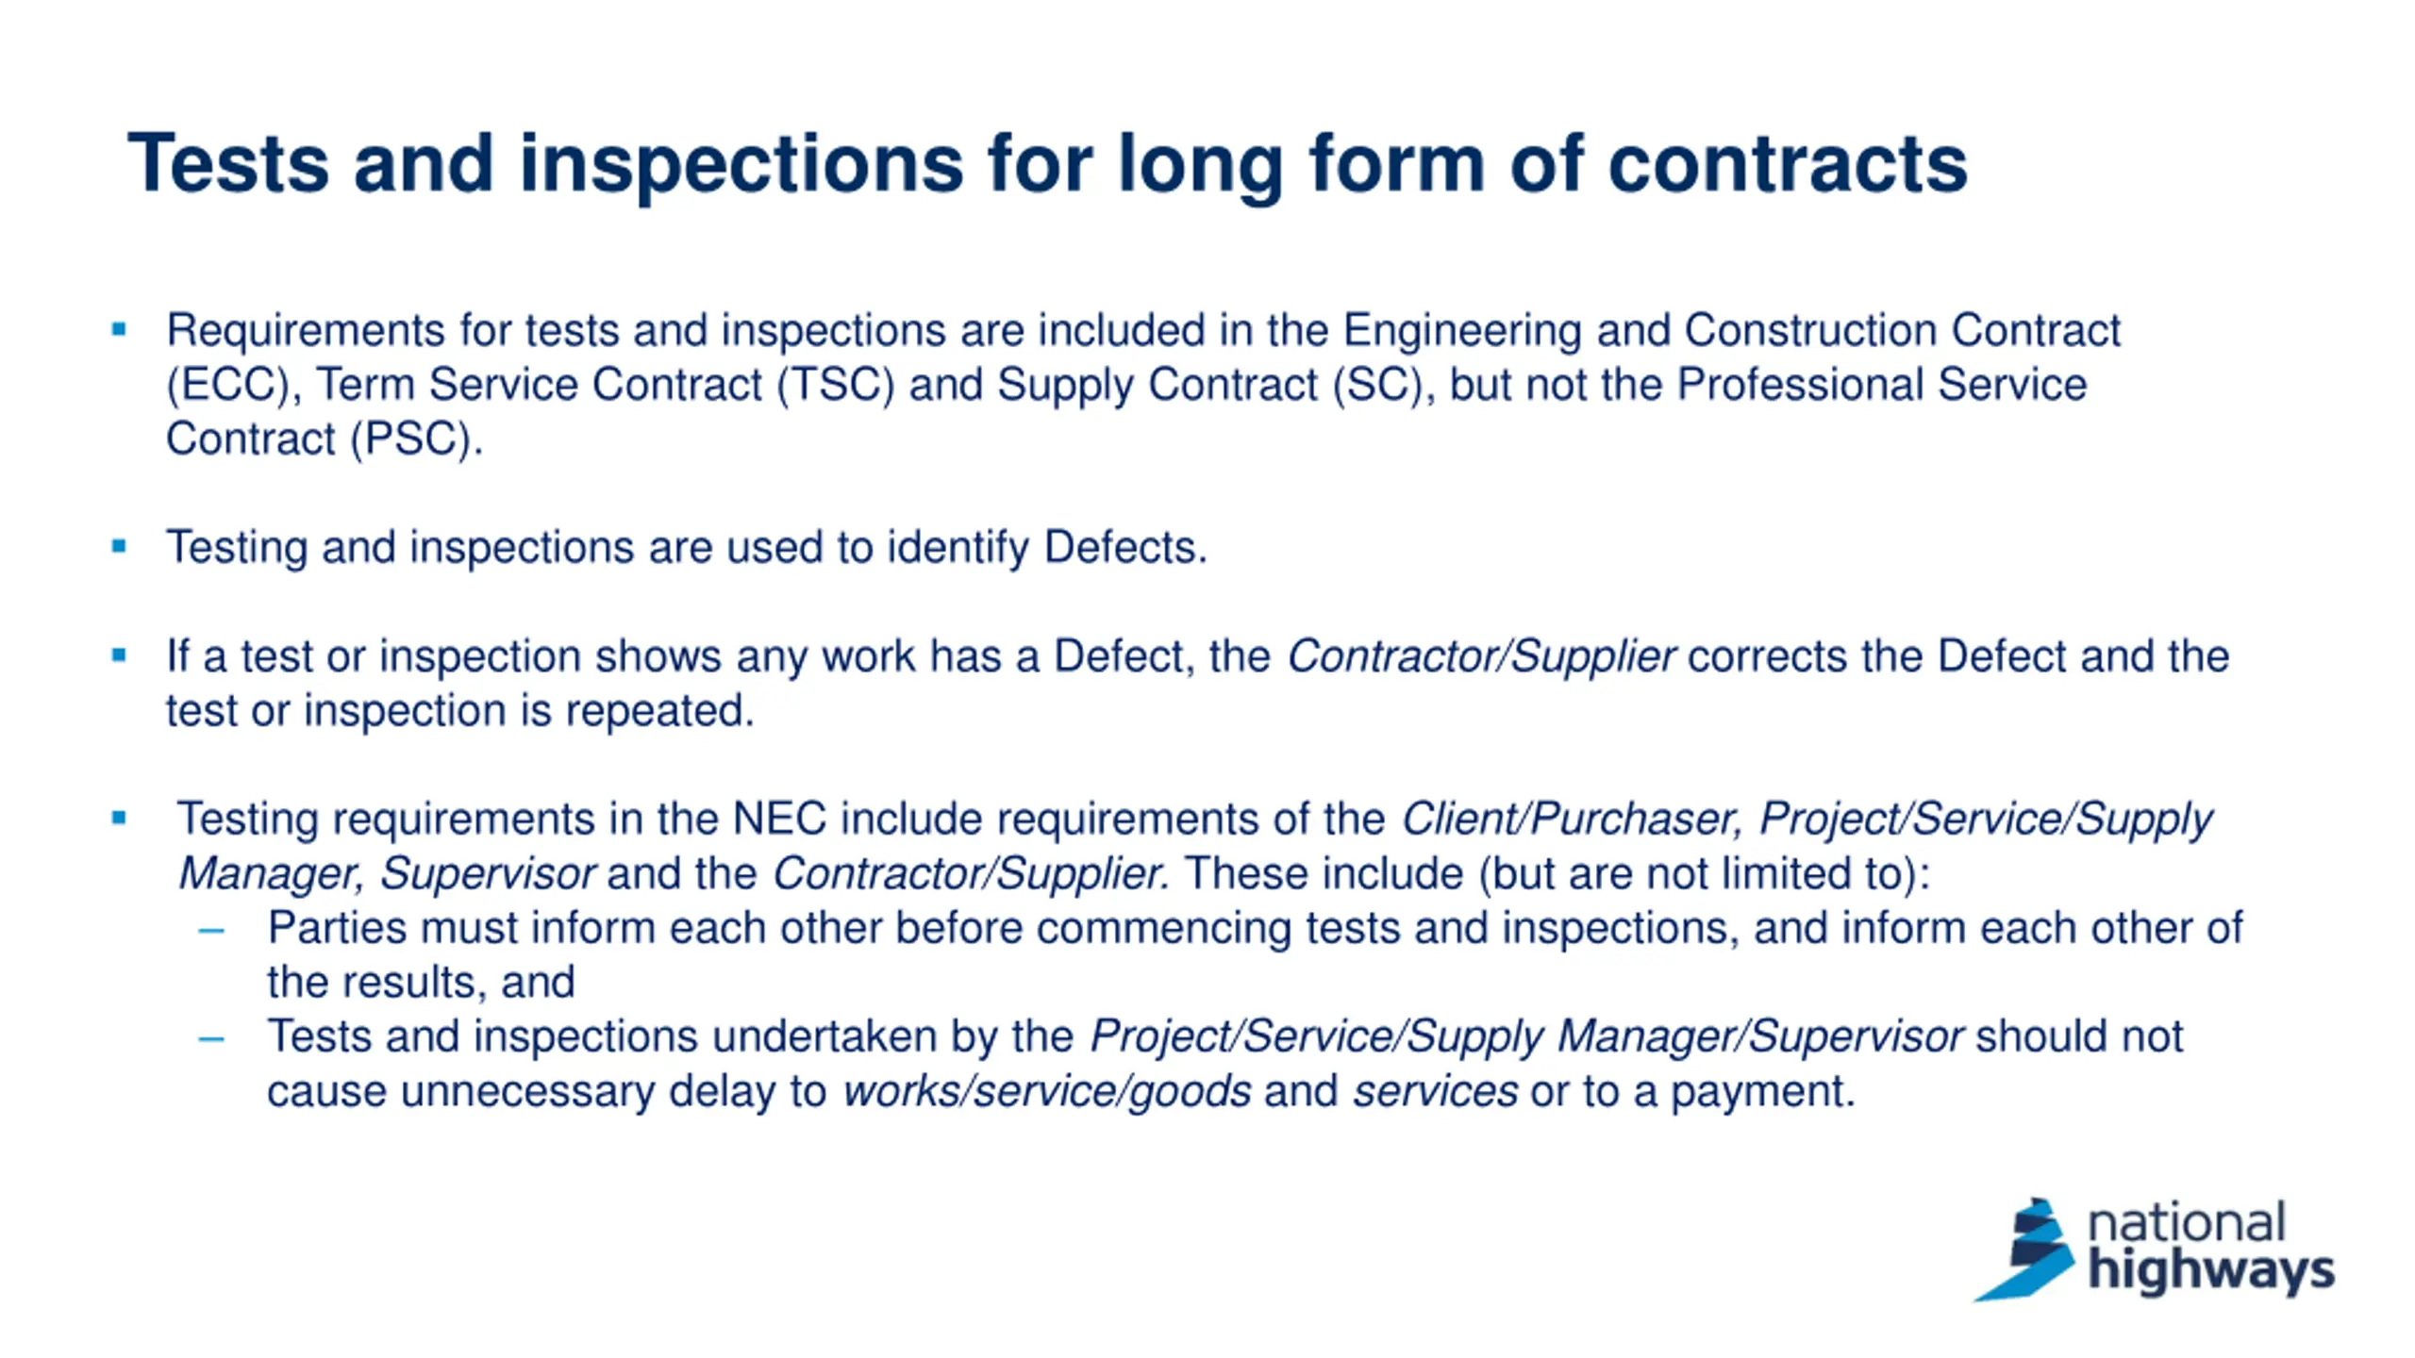Click the italic 'works/service/goods' text
Viewport: 2415px width, 1358px height.
[1047, 1092]
